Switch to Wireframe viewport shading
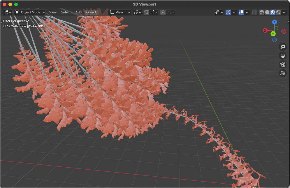290x188 pixels. point(261,12)
